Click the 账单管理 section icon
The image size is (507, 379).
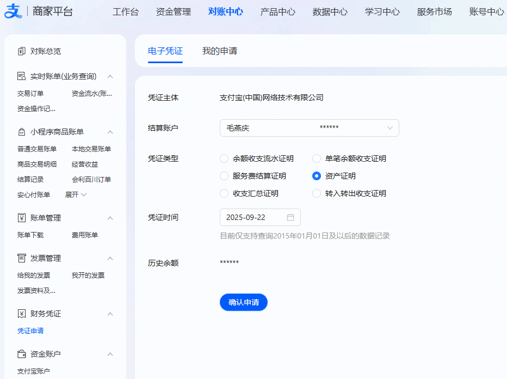click(22, 217)
